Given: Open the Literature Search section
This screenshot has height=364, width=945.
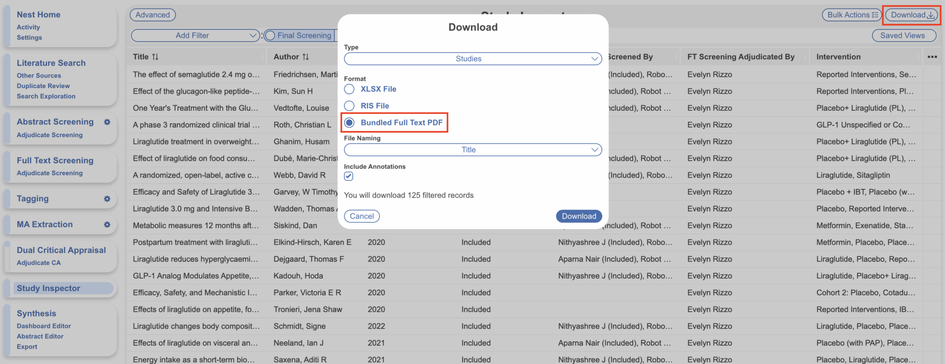Looking at the screenshot, I should (51, 63).
